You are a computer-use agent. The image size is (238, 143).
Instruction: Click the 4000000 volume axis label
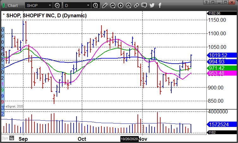218,112
